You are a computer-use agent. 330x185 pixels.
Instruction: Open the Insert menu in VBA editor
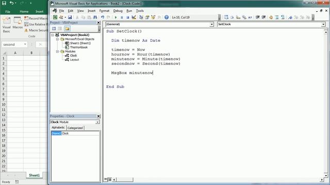point(92,11)
